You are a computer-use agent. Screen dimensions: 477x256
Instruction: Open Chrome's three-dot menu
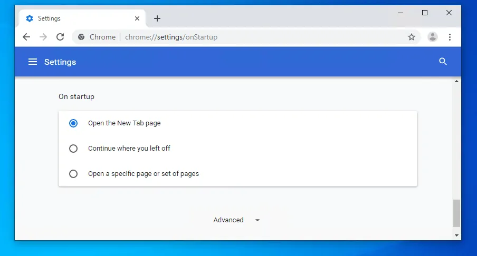point(450,37)
